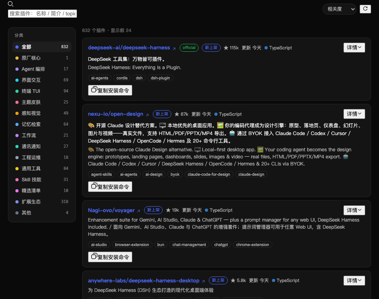
Task: Expand 详情 for deepseek-harness-desktop
Action: 354,280
